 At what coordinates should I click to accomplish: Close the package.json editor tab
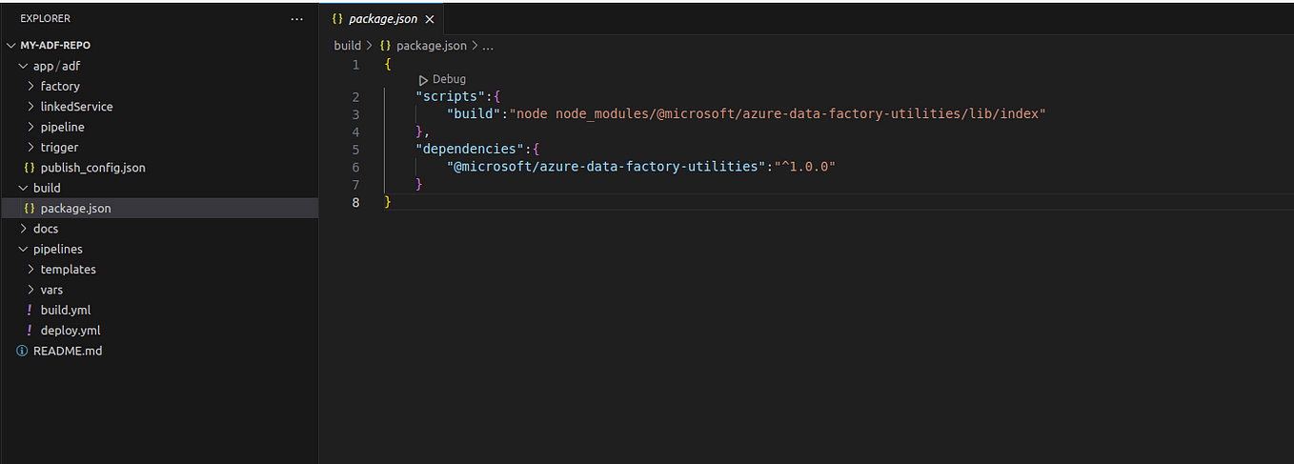[x=430, y=19]
